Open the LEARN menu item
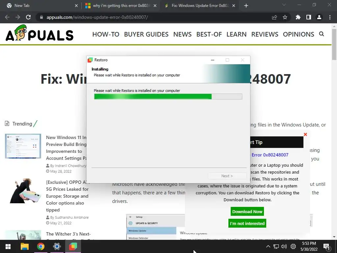Image resolution: width=337 pixels, height=253 pixels. [x=236, y=34]
